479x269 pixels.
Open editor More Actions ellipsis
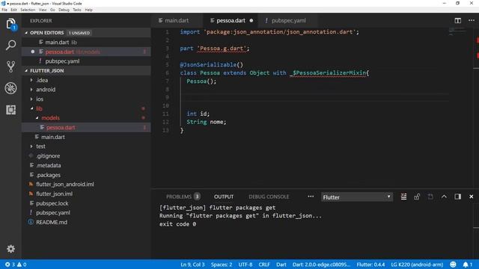tap(472, 20)
